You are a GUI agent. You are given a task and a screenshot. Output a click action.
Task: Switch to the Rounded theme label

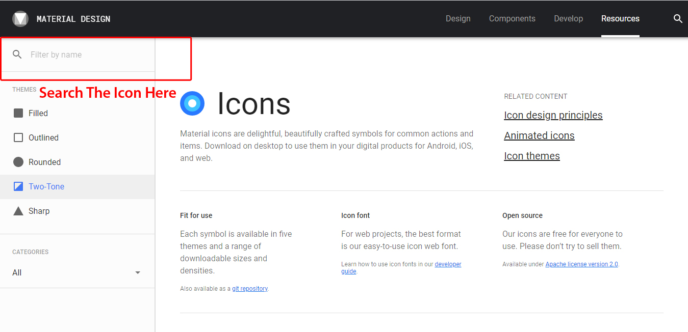[44, 162]
